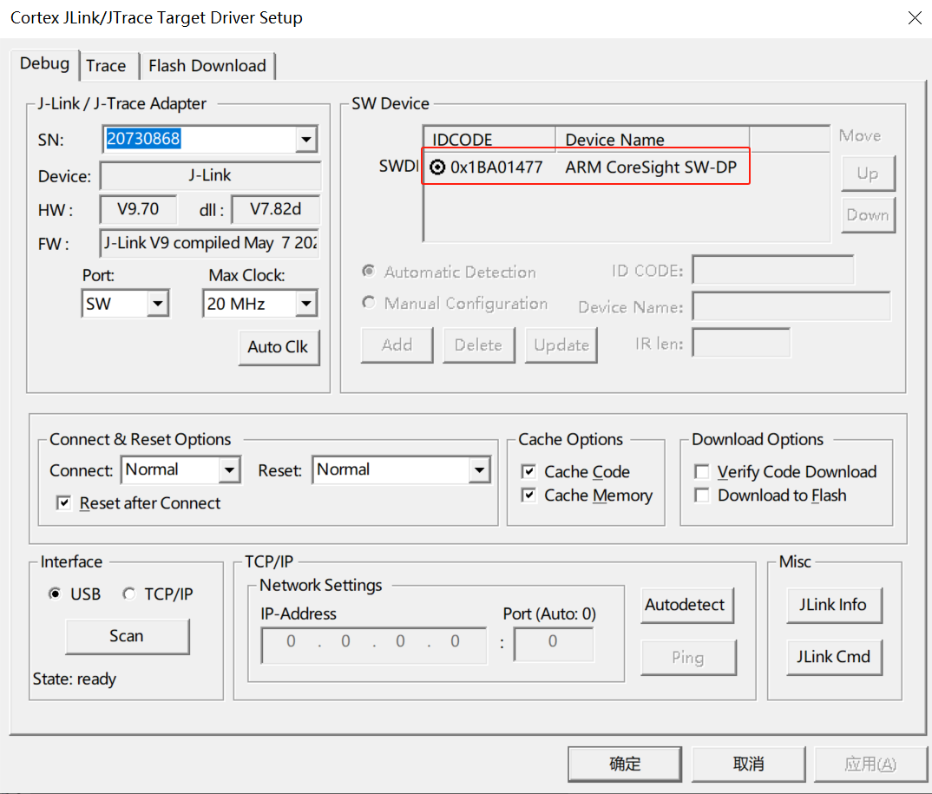Click the IR len input field

(x=741, y=343)
